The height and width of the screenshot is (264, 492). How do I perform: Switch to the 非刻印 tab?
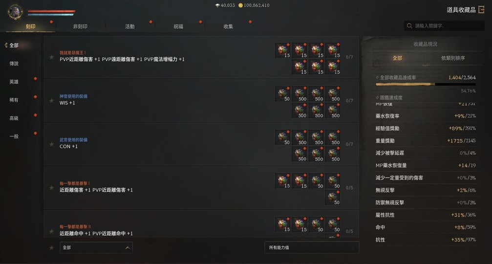pyautogui.click(x=80, y=26)
